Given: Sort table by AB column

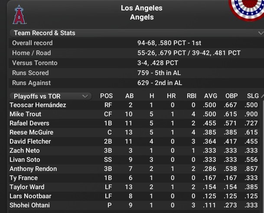Looking at the screenshot, I should pos(129,96).
